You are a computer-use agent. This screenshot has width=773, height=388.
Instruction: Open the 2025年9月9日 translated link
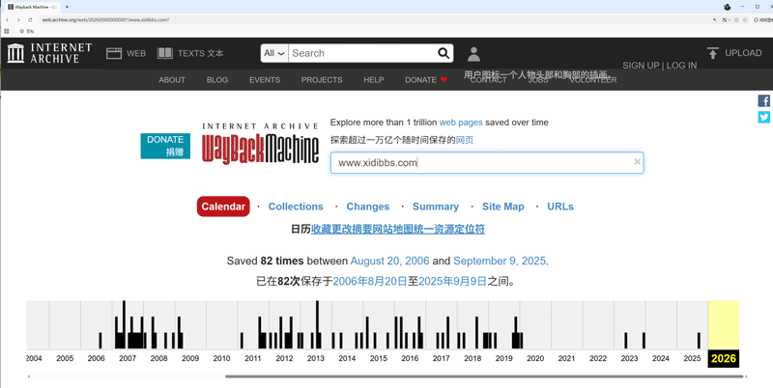[x=452, y=281]
